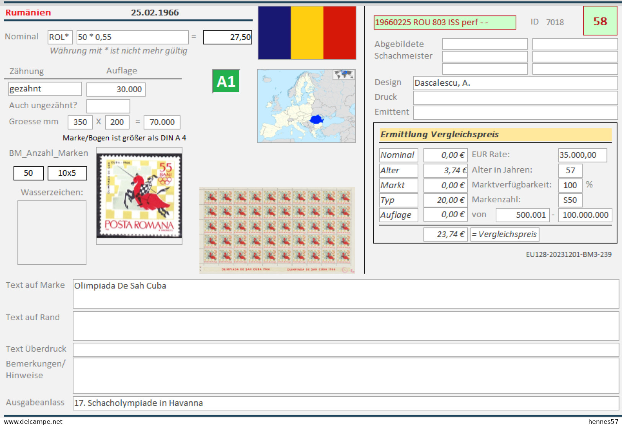
Task: Click the Ermittlung Vergleichspreis header
Action: point(495,135)
